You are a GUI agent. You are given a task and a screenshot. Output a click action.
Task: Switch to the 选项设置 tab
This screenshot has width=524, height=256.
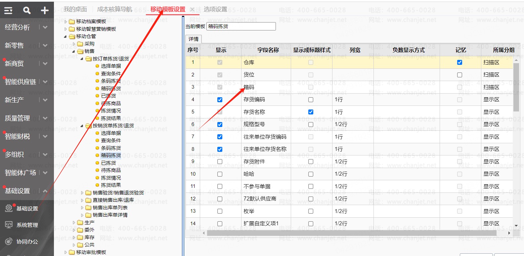pyautogui.click(x=215, y=9)
